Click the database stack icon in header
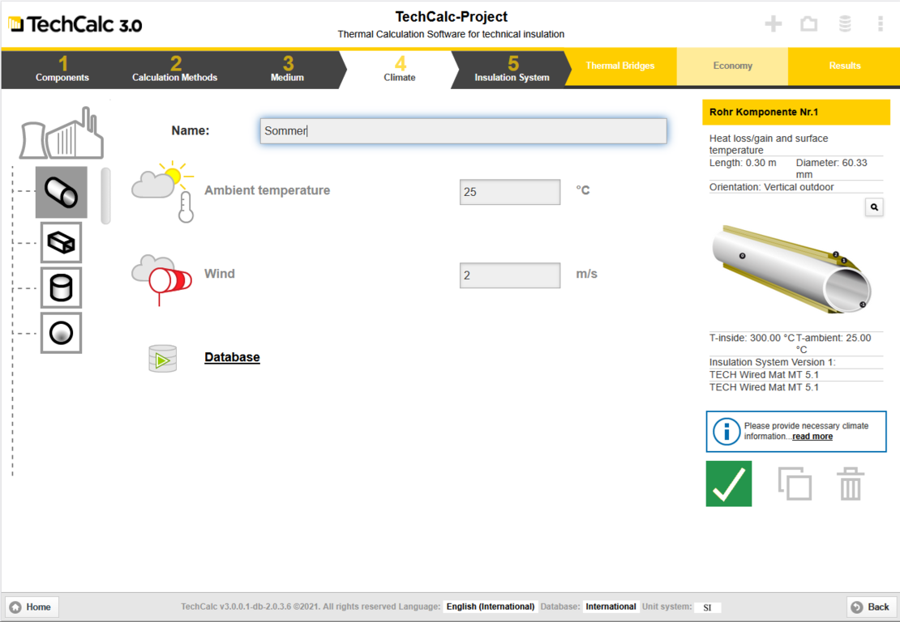The width and height of the screenshot is (900, 622). 845,23
